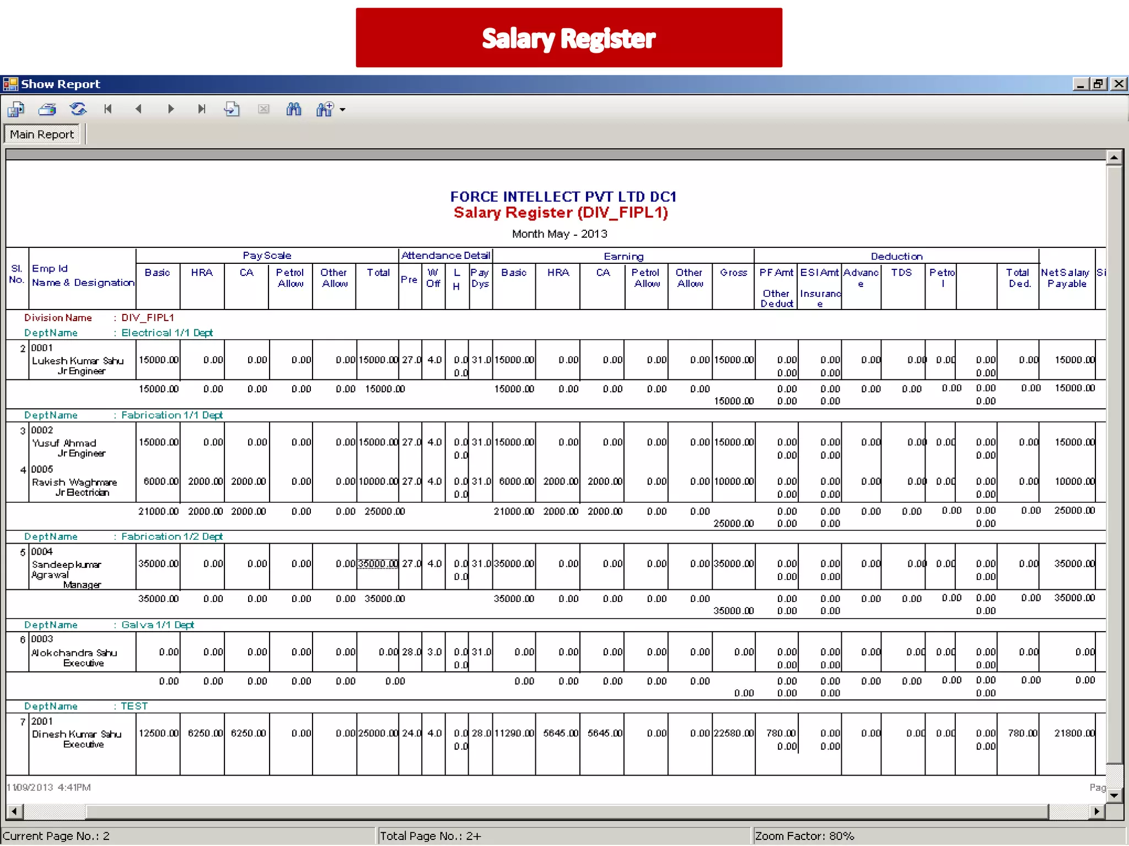
Task: Refresh the report data
Action: click(x=78, y=109)
